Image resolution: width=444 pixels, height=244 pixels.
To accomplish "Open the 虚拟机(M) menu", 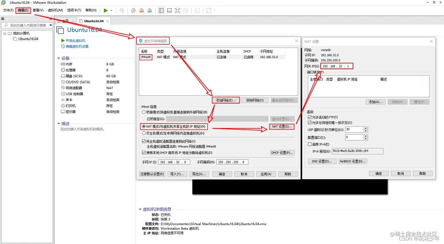I will click(55, 10).
